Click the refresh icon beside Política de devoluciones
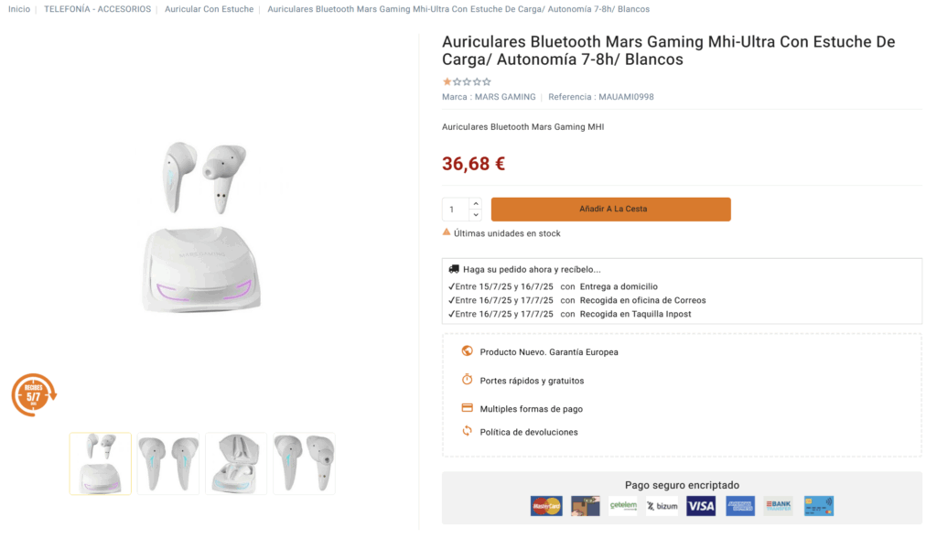 pos(467,431)
